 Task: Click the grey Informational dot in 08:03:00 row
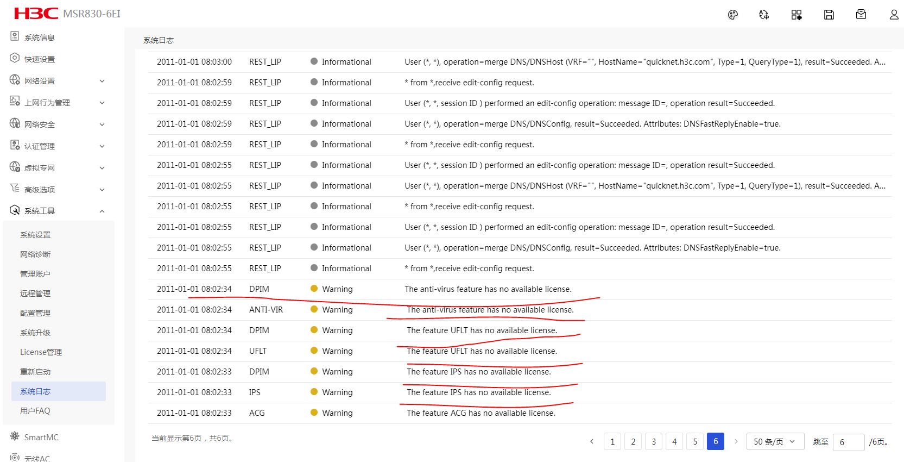click(314, 61)
